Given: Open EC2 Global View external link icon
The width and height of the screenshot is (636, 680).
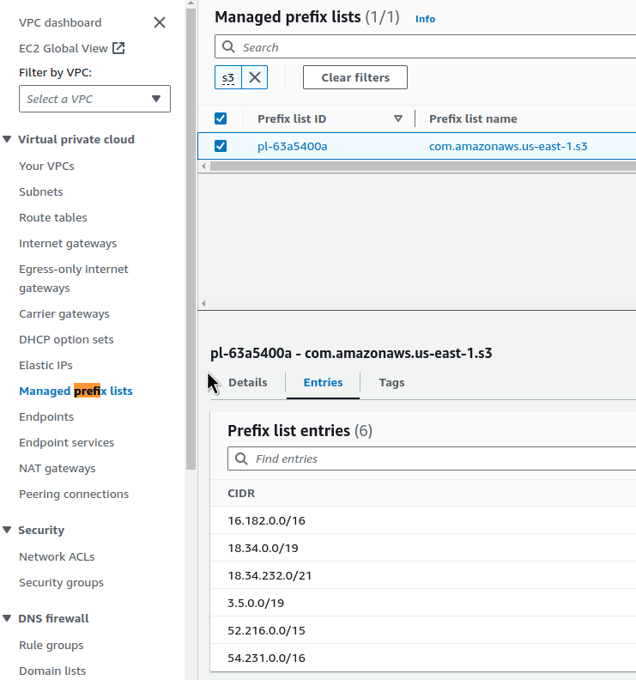Looking at the screenshot, I should point(118,48).
